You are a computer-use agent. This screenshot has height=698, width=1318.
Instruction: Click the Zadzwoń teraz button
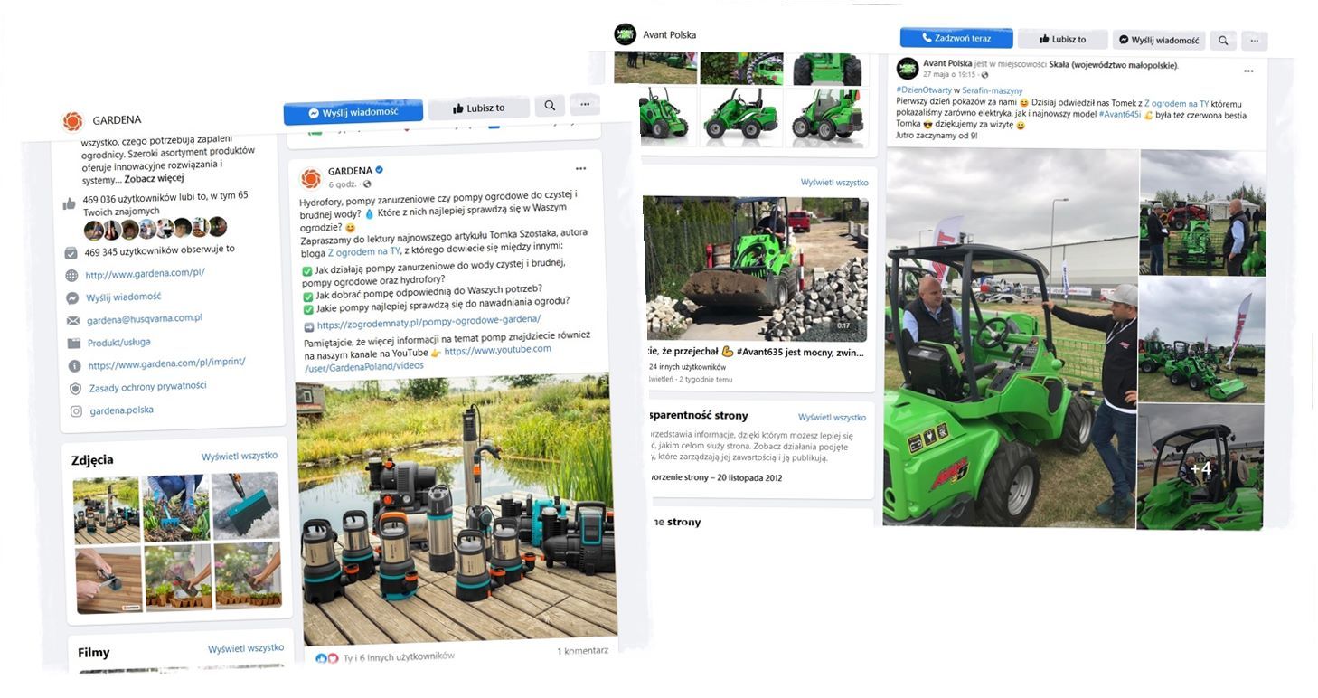click(956, 38)
